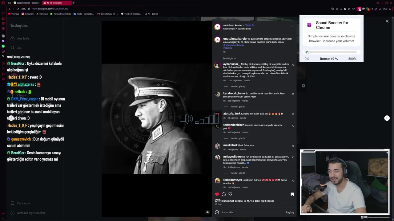Open the emoji picker in the comment box
This screenshot has width=394, height=221.
[x=217, y=212]
